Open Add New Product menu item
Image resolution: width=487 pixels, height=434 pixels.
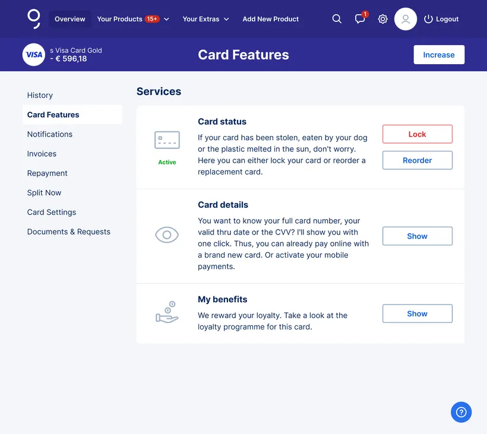click(270, 19)
